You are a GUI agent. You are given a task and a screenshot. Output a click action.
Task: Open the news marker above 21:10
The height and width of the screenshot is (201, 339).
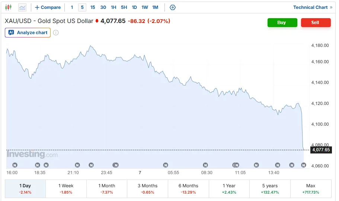(x=77, y=165)
